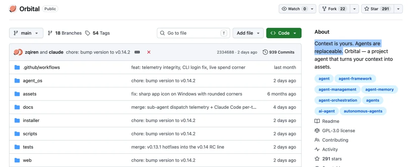Select the 'agent-orchestration' topic tag

click(x=338, y=101)
